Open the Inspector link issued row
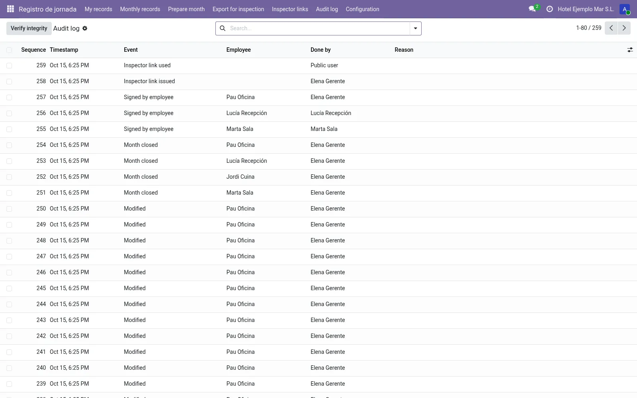637x398 pixels. click(x=318, y=82)
